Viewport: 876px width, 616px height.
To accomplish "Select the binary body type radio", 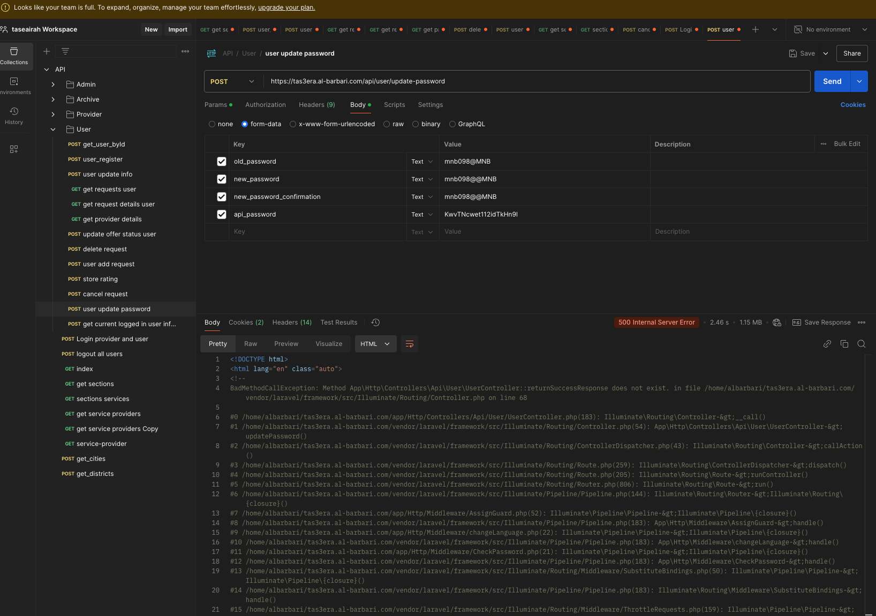I will [x=416, y=124].
